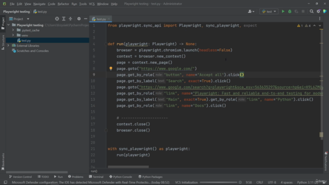This screenshot has height=185, width=329.
Task: Expand all items in Project tree icon
Action: 64,19
